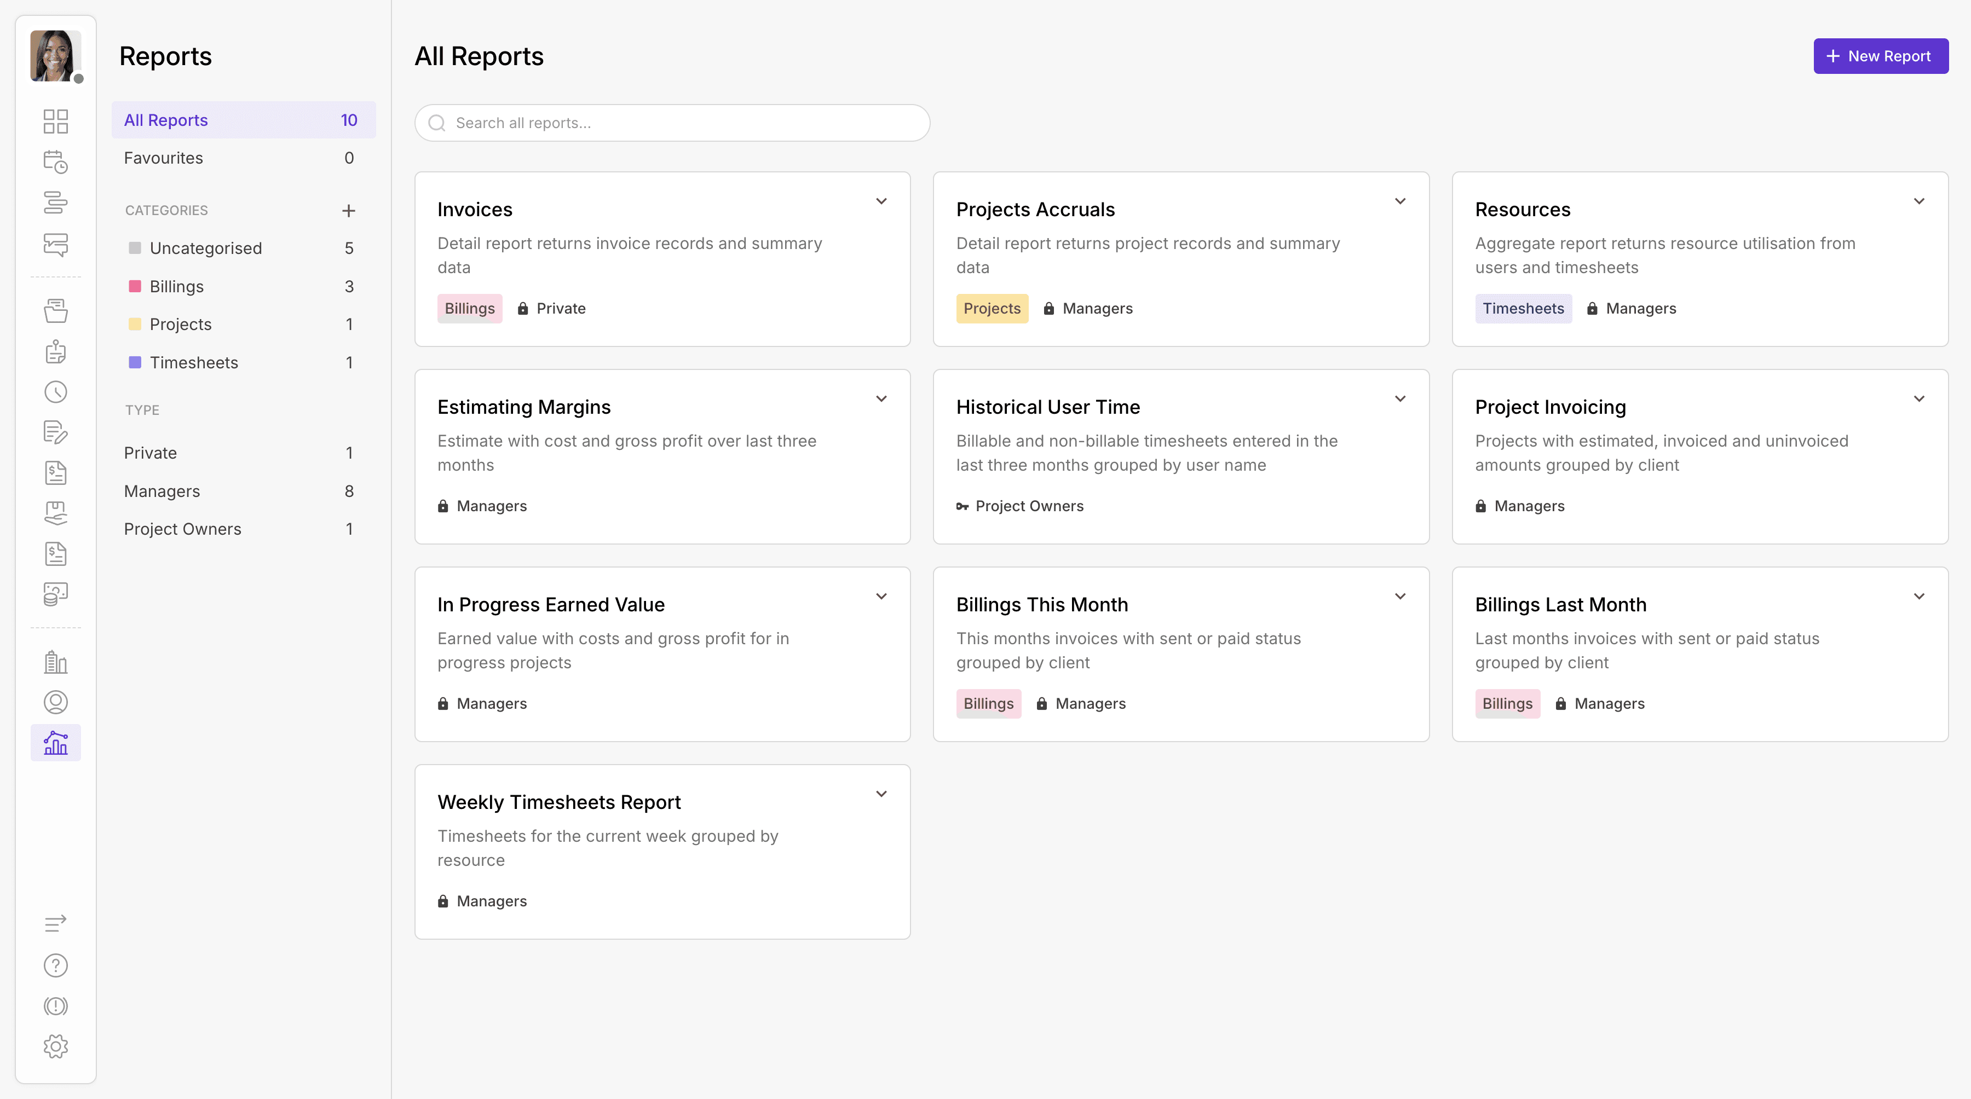This screenshot has height=1099, width=1971.
Task: Filter by Managers type
Action: [162, 491]
